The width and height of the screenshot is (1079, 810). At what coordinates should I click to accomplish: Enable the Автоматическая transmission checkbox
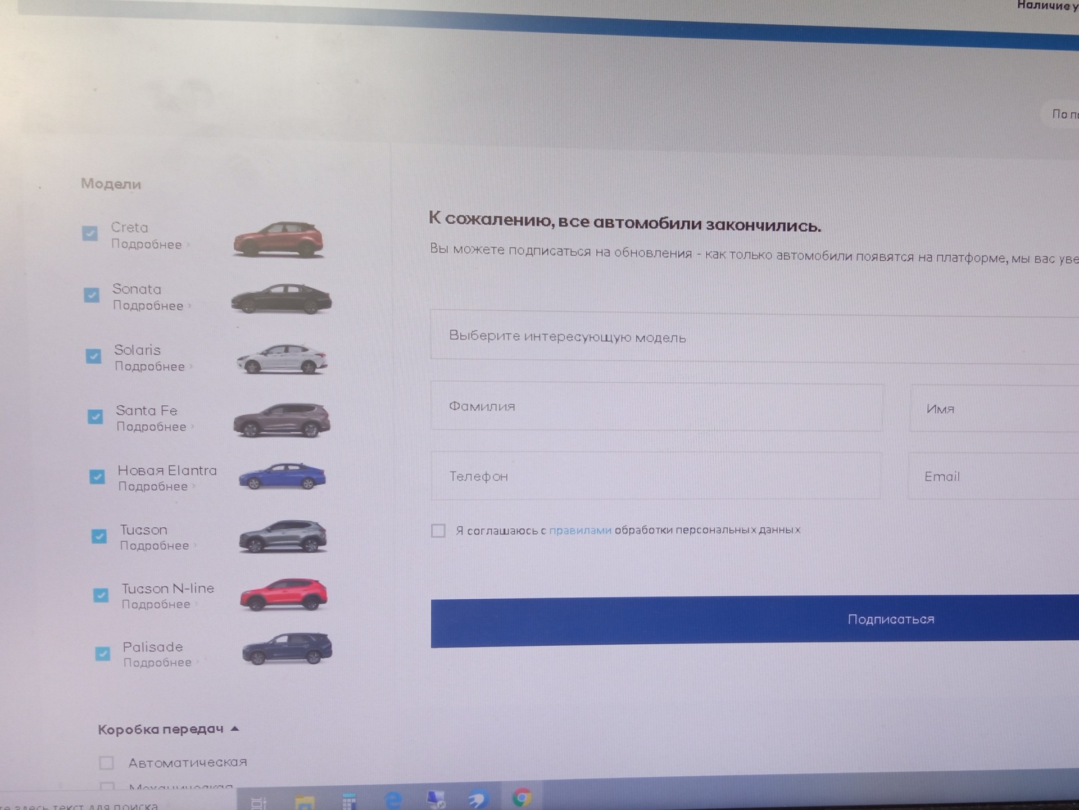[x=106, y=763]
